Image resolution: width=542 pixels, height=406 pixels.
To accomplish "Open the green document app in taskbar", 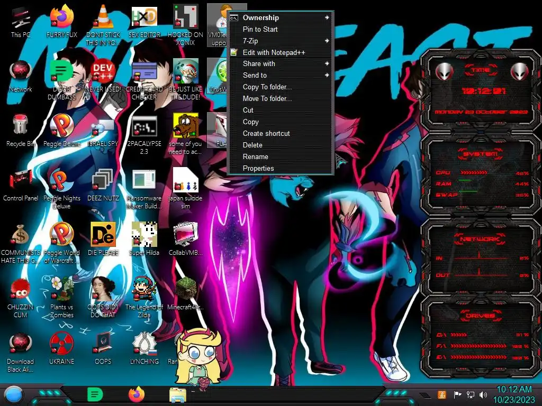I will click(x=95, y=394).
